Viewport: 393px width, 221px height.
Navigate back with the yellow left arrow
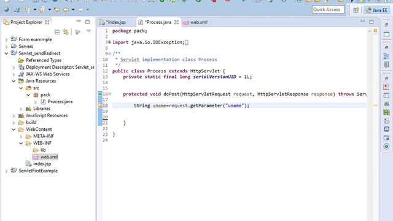point(66,10)
